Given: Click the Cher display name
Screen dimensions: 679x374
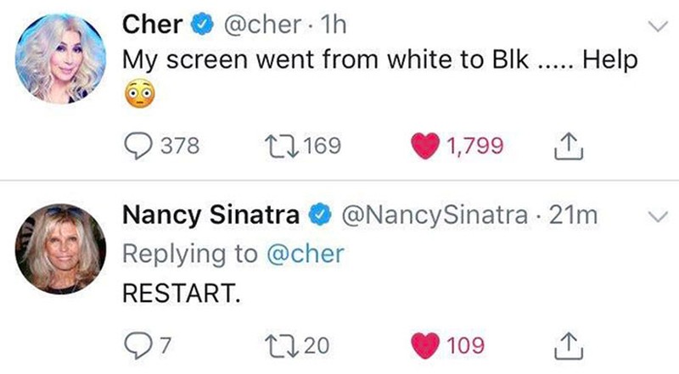Looking at the screenshot, I should coord(153,25).
